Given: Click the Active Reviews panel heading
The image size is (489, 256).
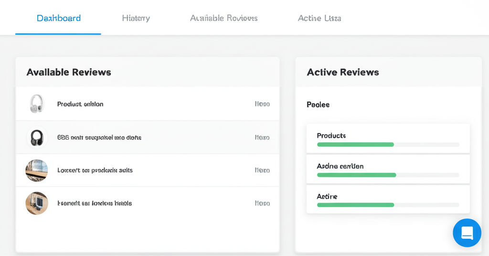Looking at the screenshot, I should coord(342,72).
